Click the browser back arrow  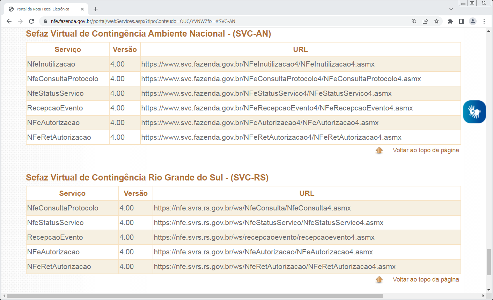9,21
